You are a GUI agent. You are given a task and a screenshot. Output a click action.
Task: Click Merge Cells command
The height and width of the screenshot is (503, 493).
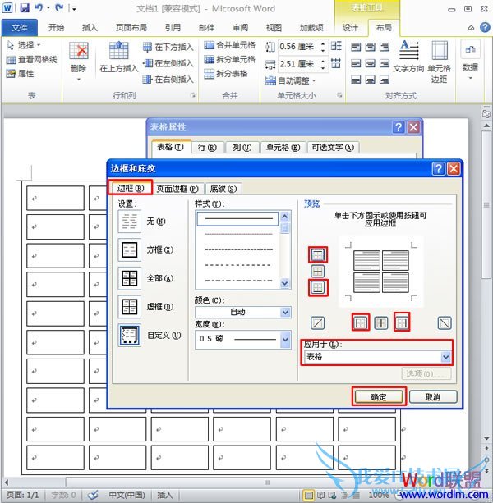coord(229,45)
